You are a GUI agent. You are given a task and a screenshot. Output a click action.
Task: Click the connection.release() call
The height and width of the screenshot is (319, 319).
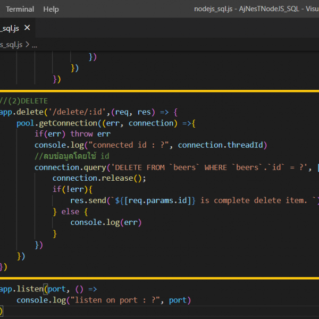(x=98, y=179)
